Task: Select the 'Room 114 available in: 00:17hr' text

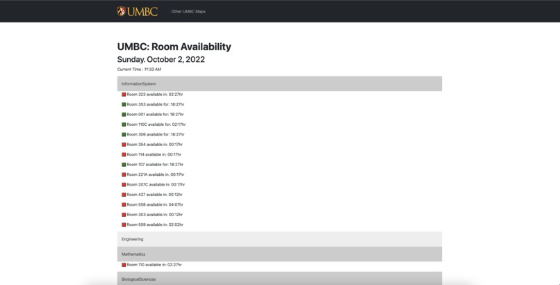Action: point(154,154)
